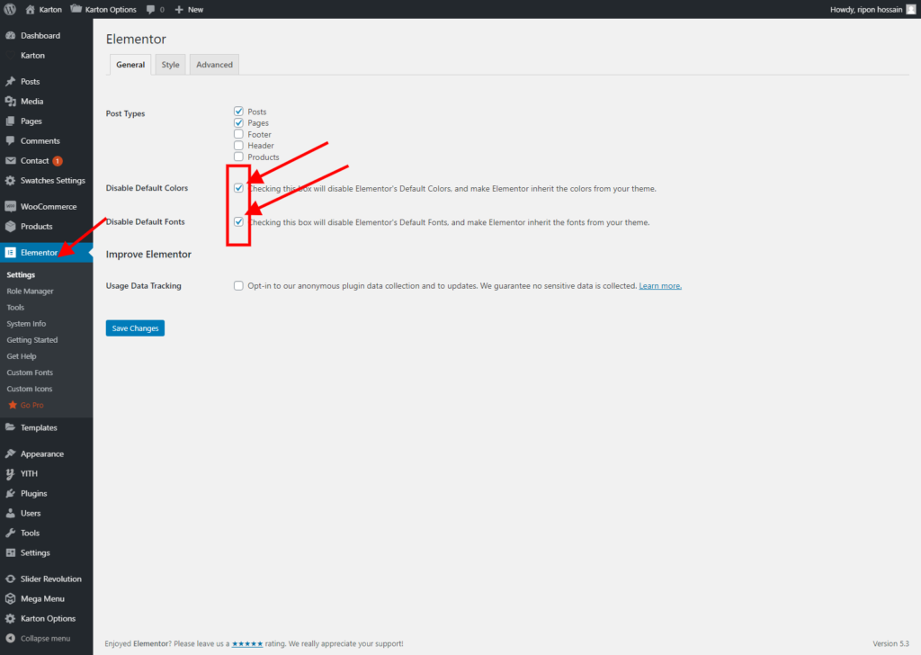The image size is (921, 655).
Task: Click the Products box icon in sidebar
Action: coord(10,226)
